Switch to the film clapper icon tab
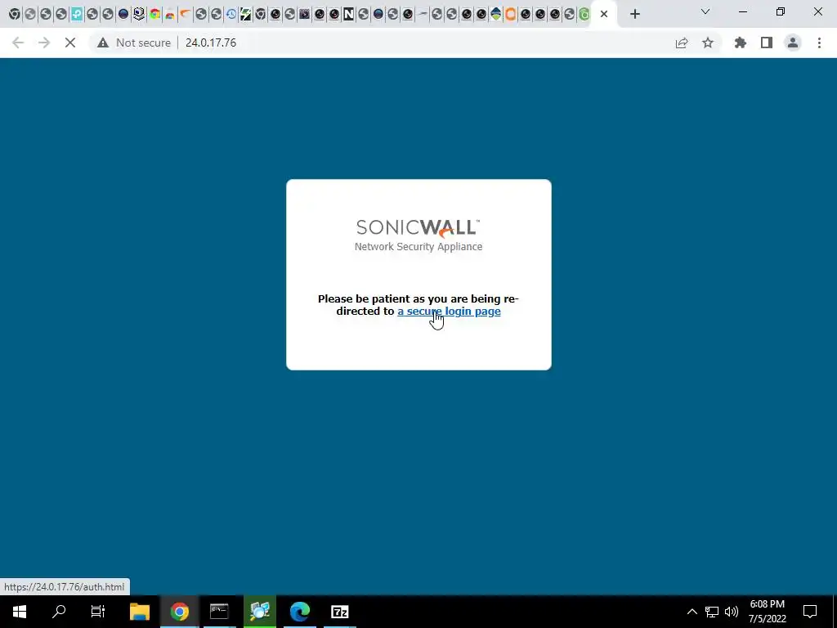837x628 pixels. pyautogui.click(x=304, y=15)
